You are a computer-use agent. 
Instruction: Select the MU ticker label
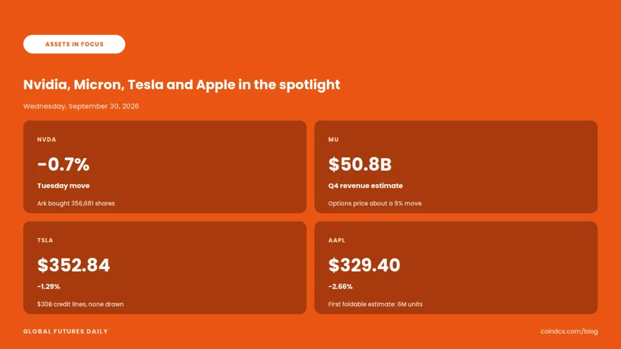coord(334,139)
